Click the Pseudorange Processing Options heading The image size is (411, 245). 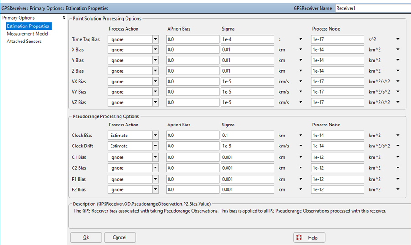[106, 116]
